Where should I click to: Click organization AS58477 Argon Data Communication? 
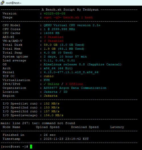point(75,88)
